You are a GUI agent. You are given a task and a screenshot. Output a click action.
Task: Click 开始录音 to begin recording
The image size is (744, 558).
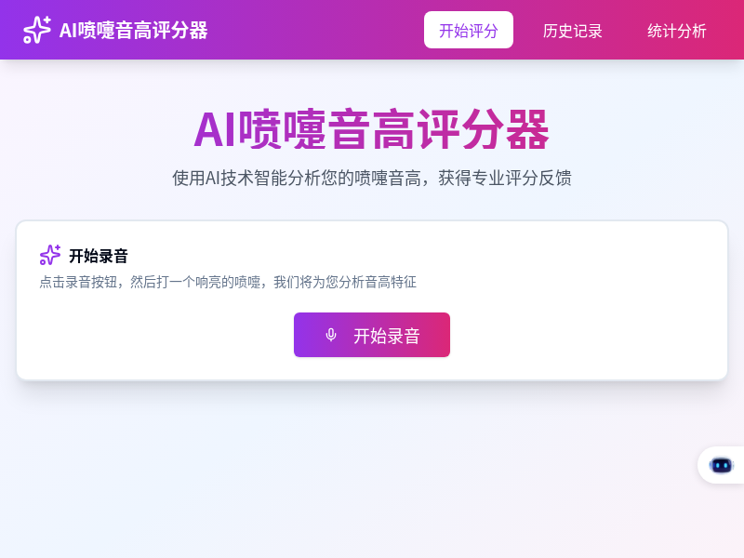point(372,335)
